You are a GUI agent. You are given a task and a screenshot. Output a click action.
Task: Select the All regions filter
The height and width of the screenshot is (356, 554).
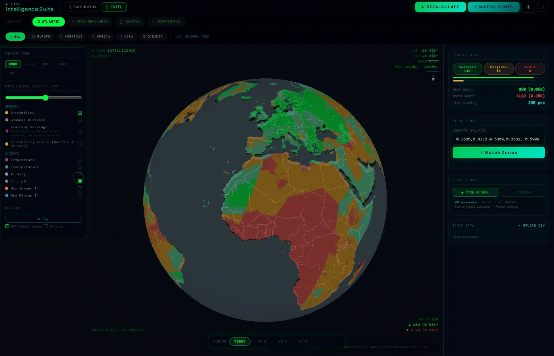click(x=15, y=36)
